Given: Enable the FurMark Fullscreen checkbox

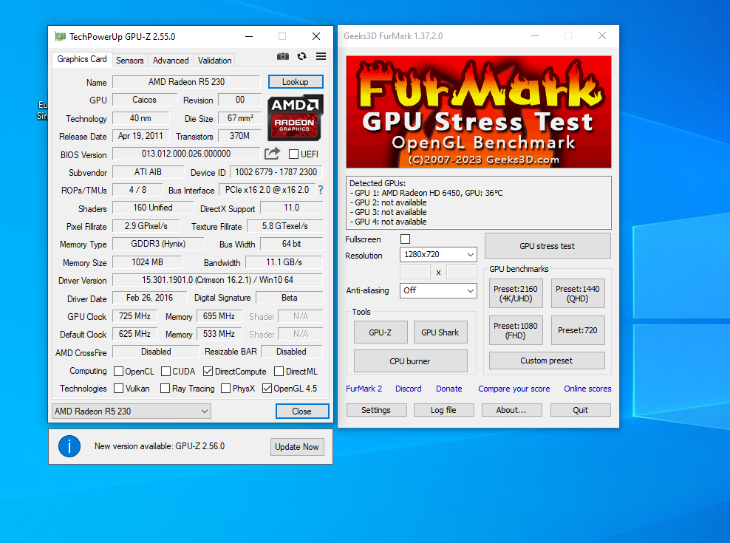Looking at the screenshot, I should [406, 239].
